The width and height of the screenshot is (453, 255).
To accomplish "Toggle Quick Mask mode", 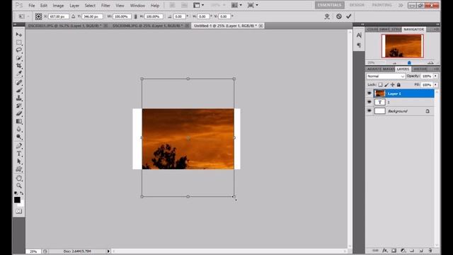I will coord(19,211).
